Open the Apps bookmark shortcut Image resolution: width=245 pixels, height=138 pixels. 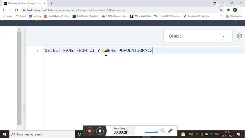[x=8, y=16]
